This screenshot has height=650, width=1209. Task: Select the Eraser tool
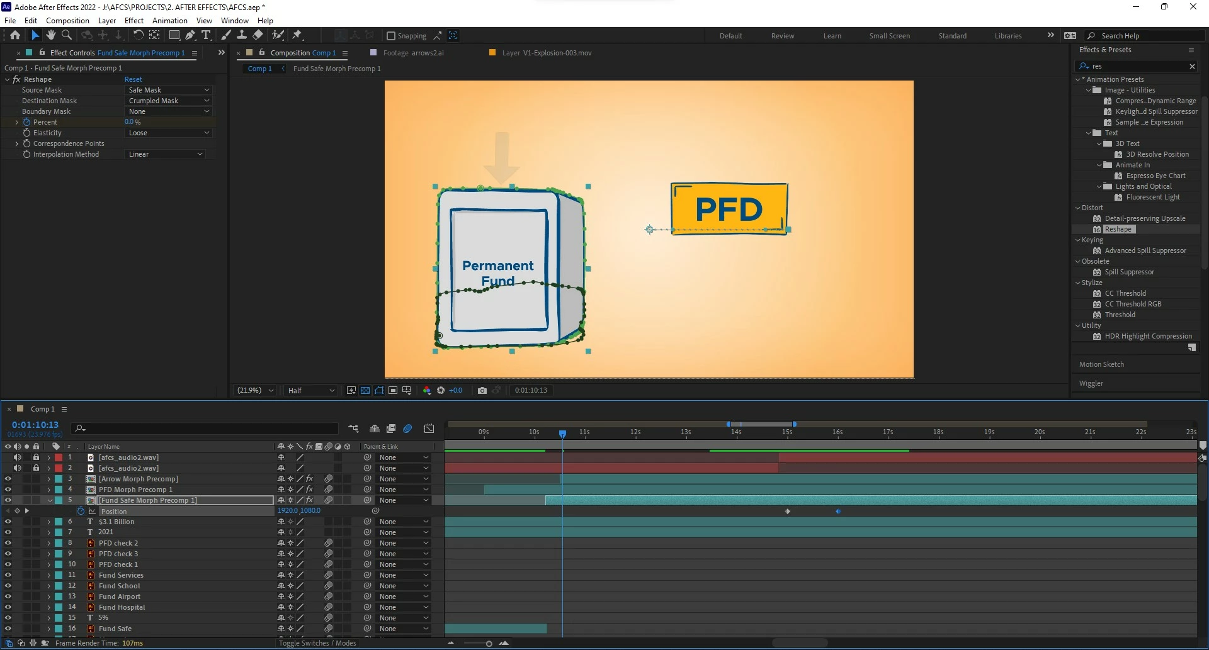click(x=258, y=35)
